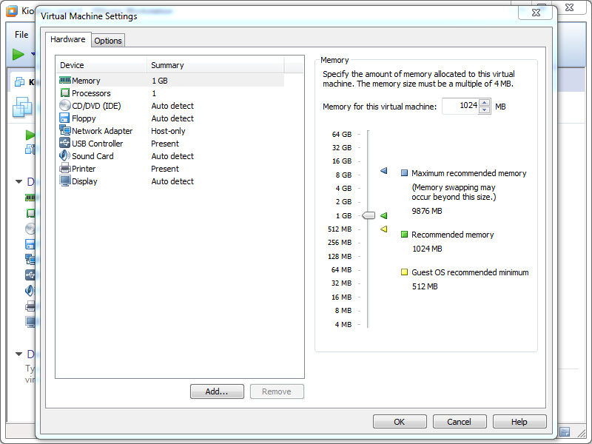Decrease memory with the down stepper arrow

tap(485, 110)
